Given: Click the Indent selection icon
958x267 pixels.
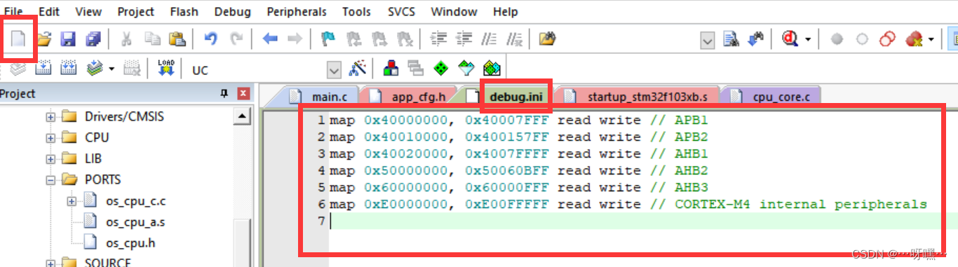Looking at the screenshot, I should [x=438, y=39].
